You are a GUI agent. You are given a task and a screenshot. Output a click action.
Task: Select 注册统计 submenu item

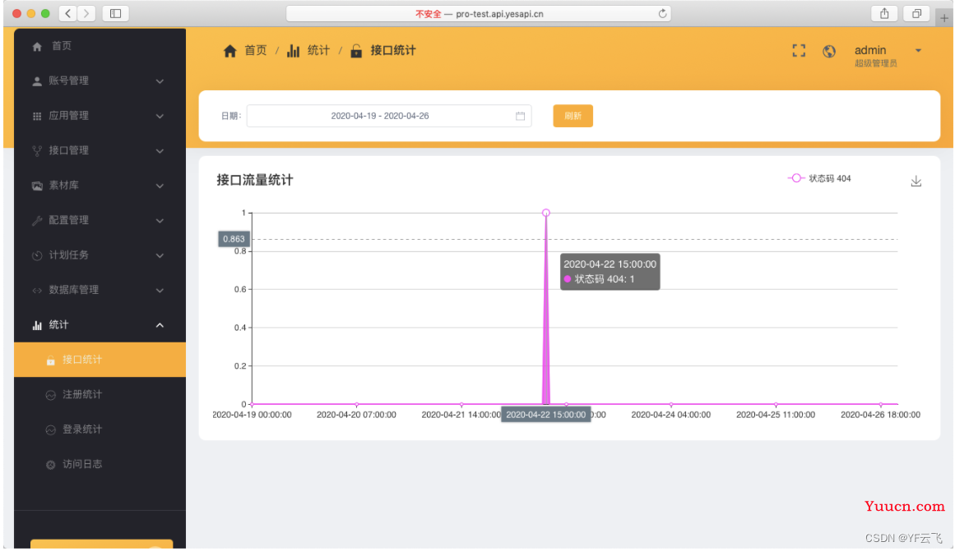click(x=100, y=395)
